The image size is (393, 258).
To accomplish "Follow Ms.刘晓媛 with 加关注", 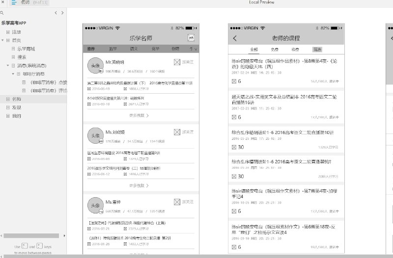I will click(184, 132).
